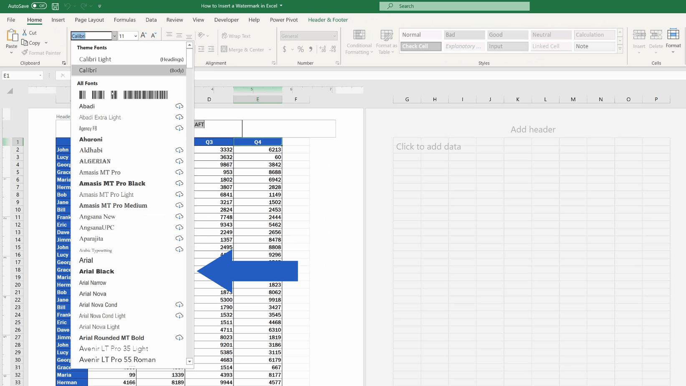The width and height of the screenshot is (686, 386).
Task: Select Arial Black from the font list
Action: pos(96,271)
